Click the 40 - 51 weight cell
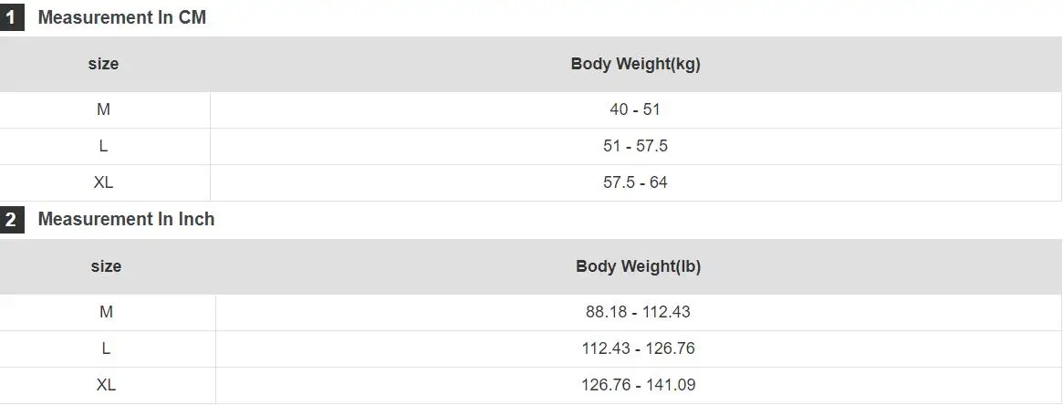Screen dimensions: 1063x405 click(635, 109)
